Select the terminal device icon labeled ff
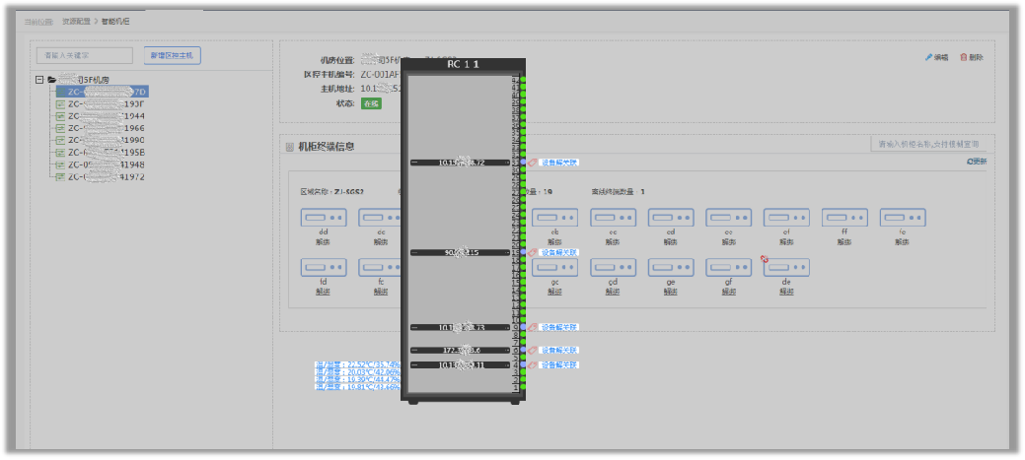Image resolution: width=1025 pixels, height=460 pixels. tap(844, 218)
